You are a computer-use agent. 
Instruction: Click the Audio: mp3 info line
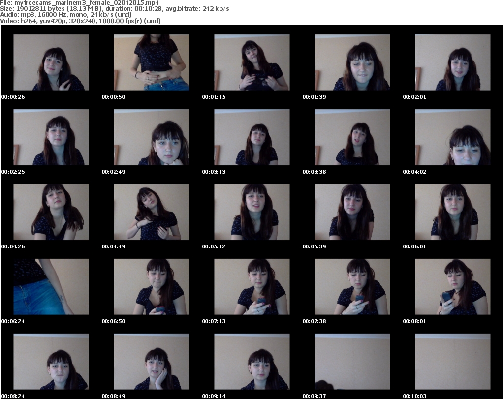point(66,15)
